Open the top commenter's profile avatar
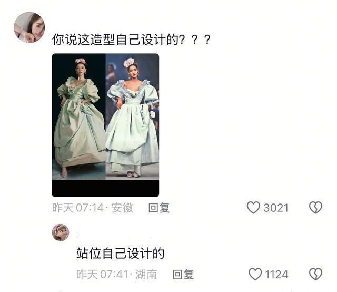The image size is (337, 292). (29, 27)
